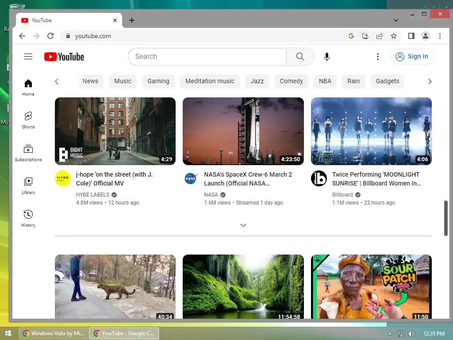Select the Gaming chip

click(x=158, y=81)
